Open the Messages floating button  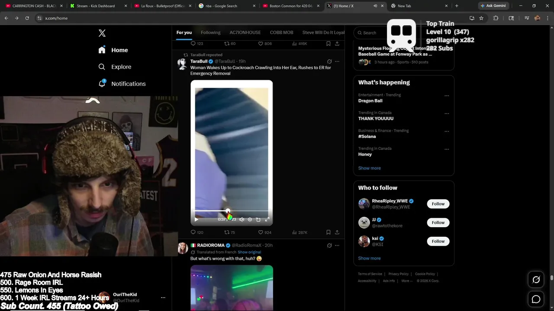click(536, 299)
